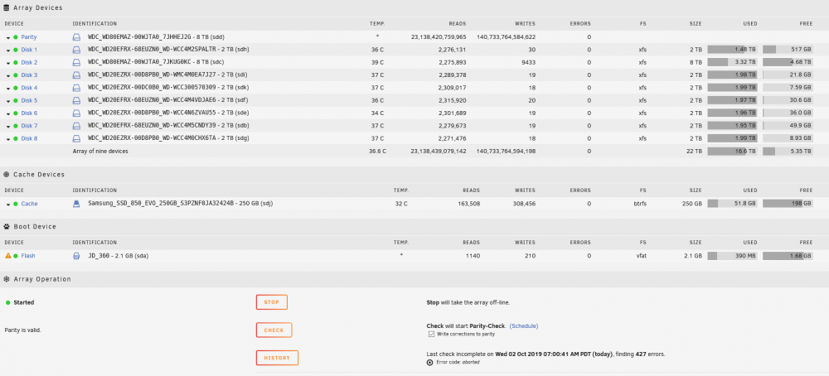Toggle Write corrections to parity checkbox
Viewport: 829px width, 376px height.
431,335
